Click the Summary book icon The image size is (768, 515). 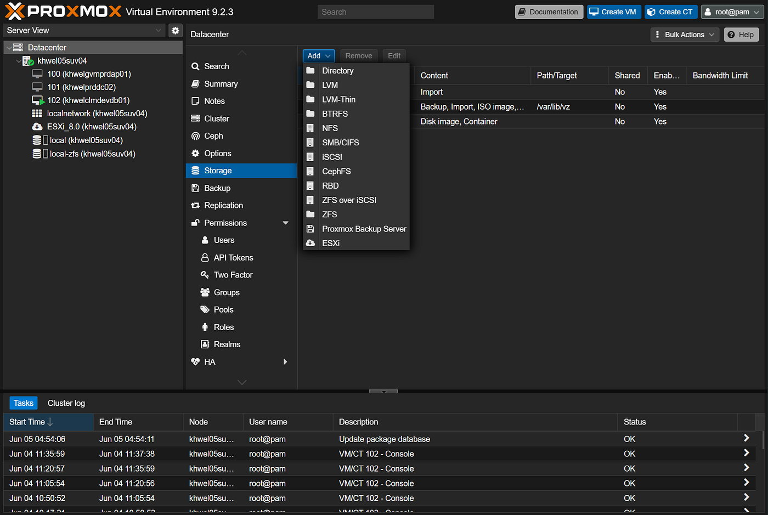tap(195, 84)
